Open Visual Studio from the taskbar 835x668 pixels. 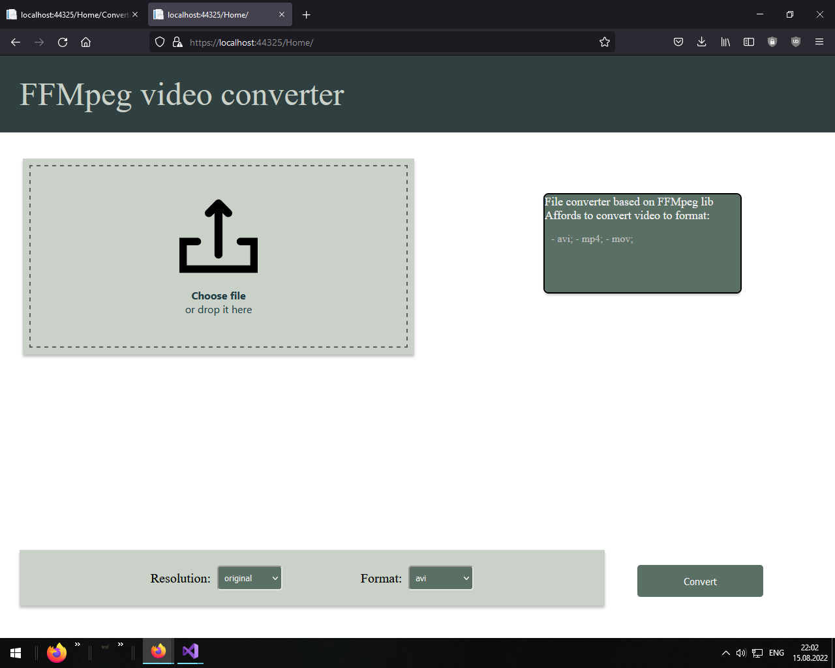pos(190,651)
